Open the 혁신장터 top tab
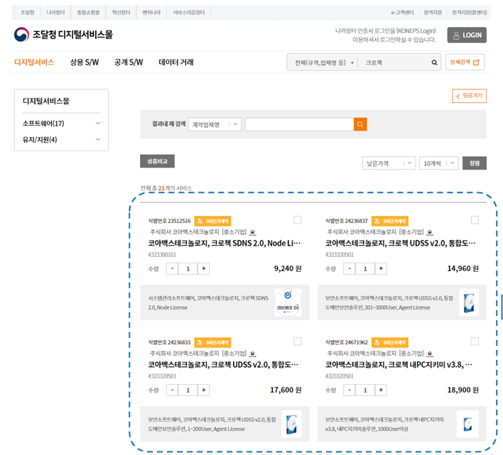This screenshot has width=503, height=455. (121, 12)
